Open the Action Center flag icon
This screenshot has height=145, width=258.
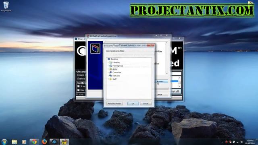click(x=234, y=142)
